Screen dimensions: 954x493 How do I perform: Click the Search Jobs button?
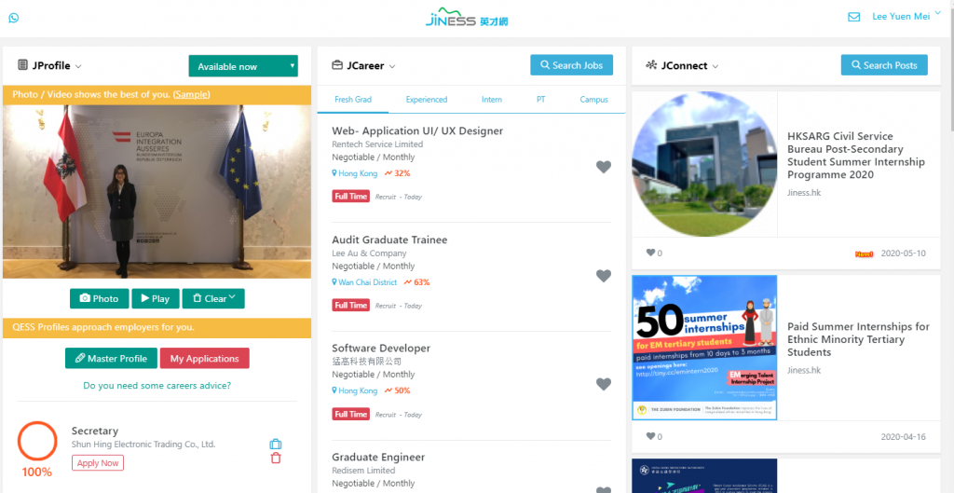pos(571,65)
